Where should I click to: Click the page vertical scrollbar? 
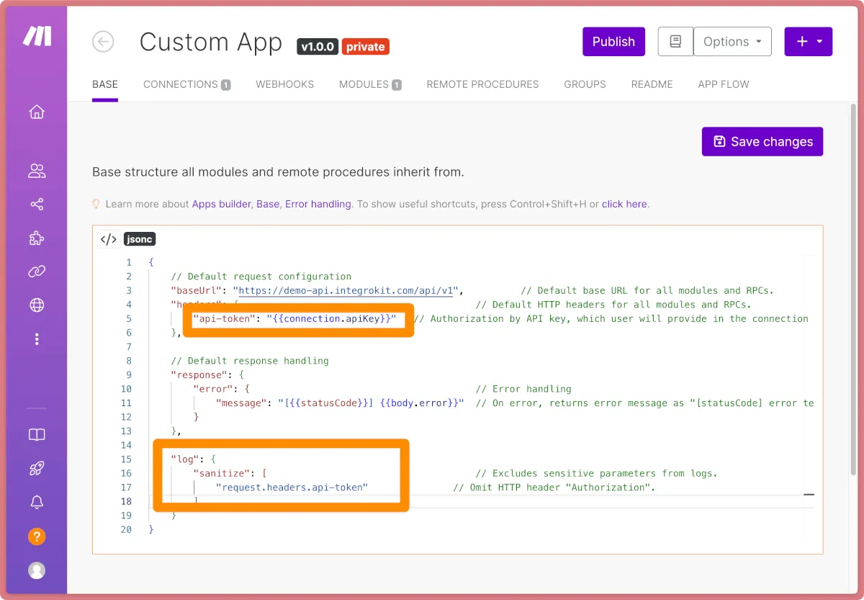(853, 288)
